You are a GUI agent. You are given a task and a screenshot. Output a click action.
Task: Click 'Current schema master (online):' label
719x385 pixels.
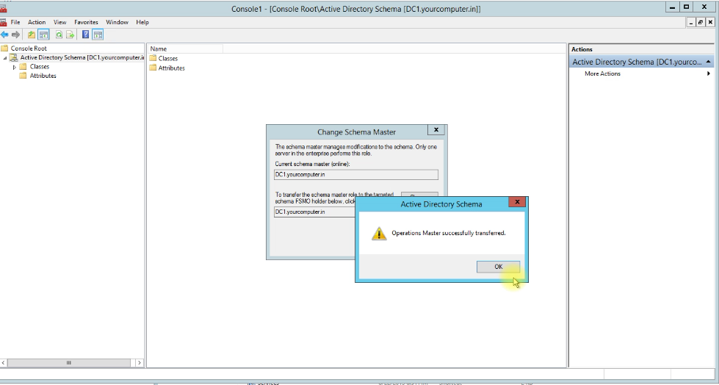point(313,164)
